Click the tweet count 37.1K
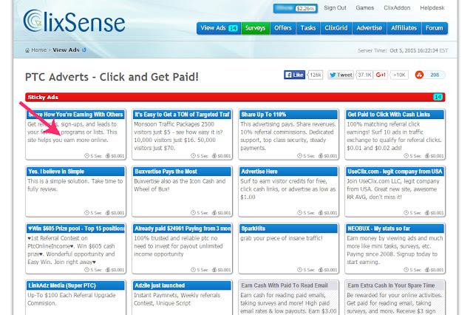Image resolution: width=473 pixels, height=315 pixels. tap(364, 75)
